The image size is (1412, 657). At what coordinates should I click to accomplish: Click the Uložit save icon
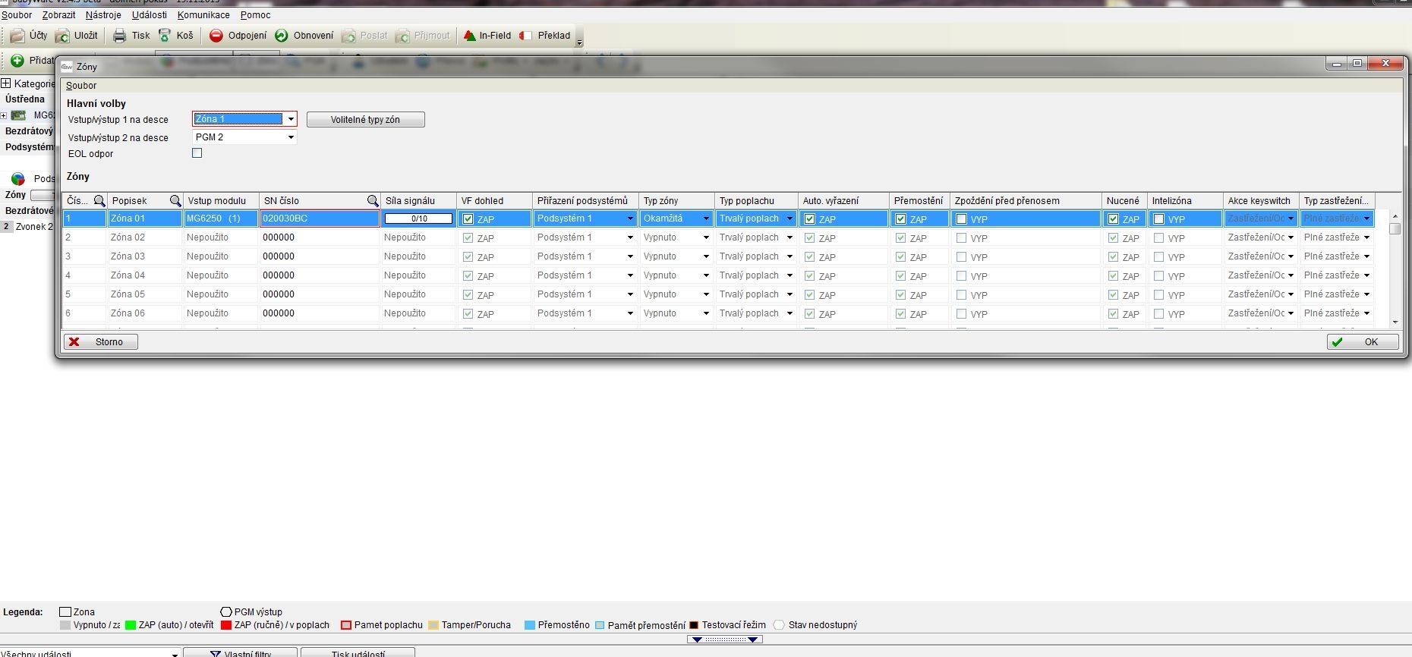tap(62, 36)
